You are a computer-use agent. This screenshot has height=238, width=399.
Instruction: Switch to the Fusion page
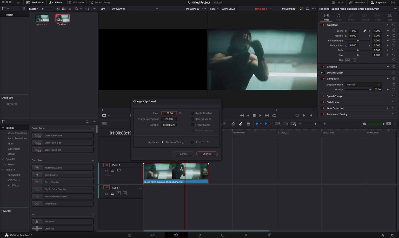[x=199, y=235]
